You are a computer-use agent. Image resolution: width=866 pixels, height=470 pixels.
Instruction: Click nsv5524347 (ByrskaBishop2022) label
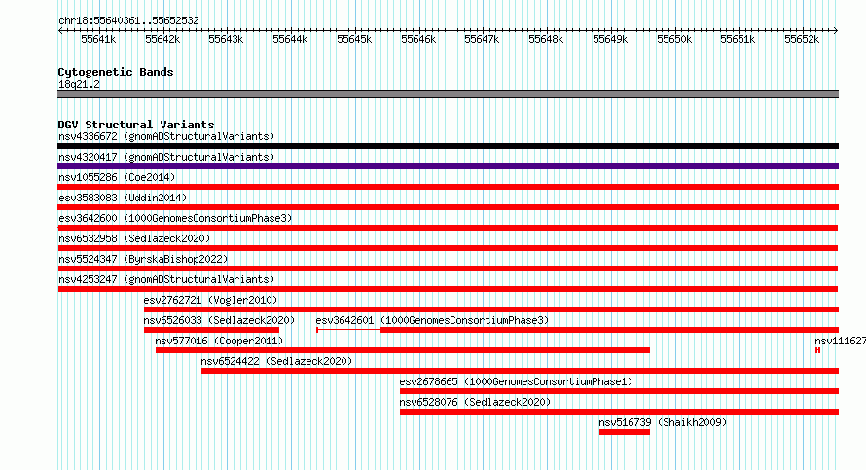pyautogui.click(x=143, y=259)
